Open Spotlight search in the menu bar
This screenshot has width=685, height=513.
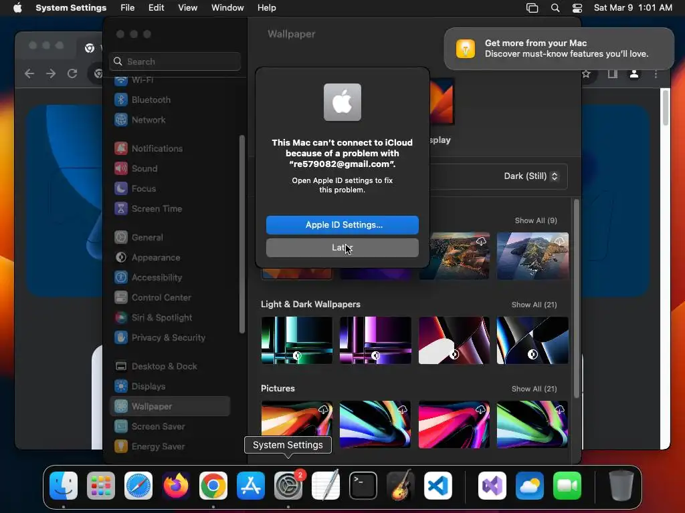click(x=555, y=8)
